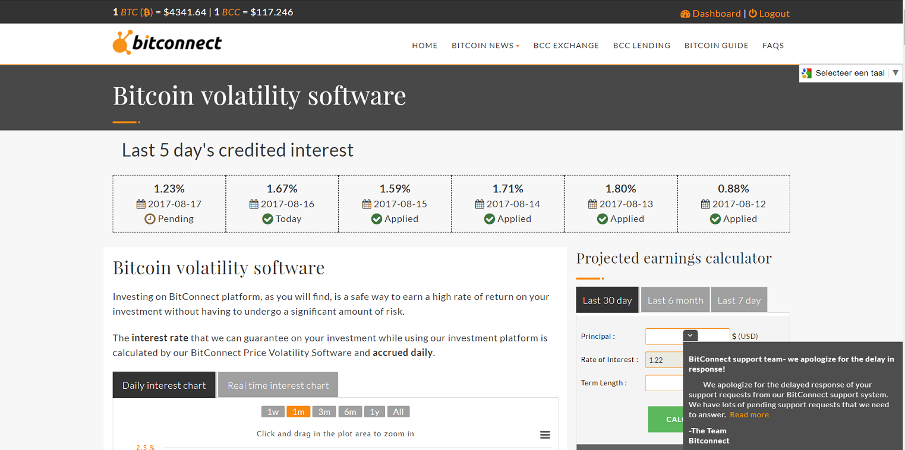Click the clock icon next to Pending
Screen dimensions: 905x450
[x=150, y=219]
